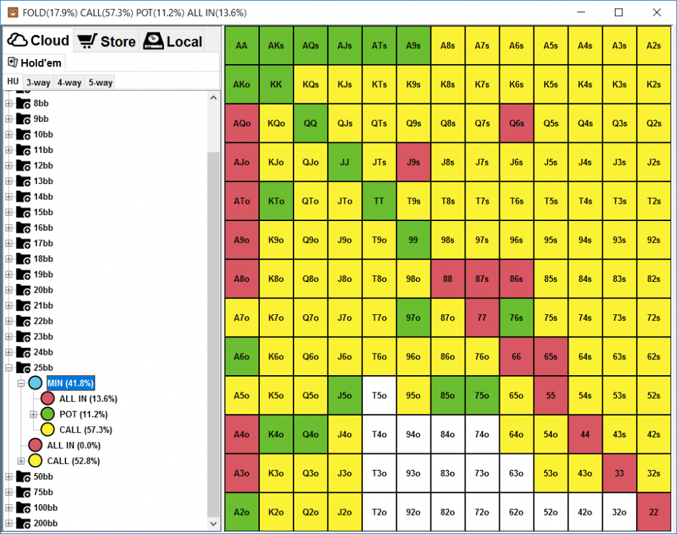Click the Store shopping cart icon
The width and height of the screenshot is (677, 534).
(x=87, y=42)
